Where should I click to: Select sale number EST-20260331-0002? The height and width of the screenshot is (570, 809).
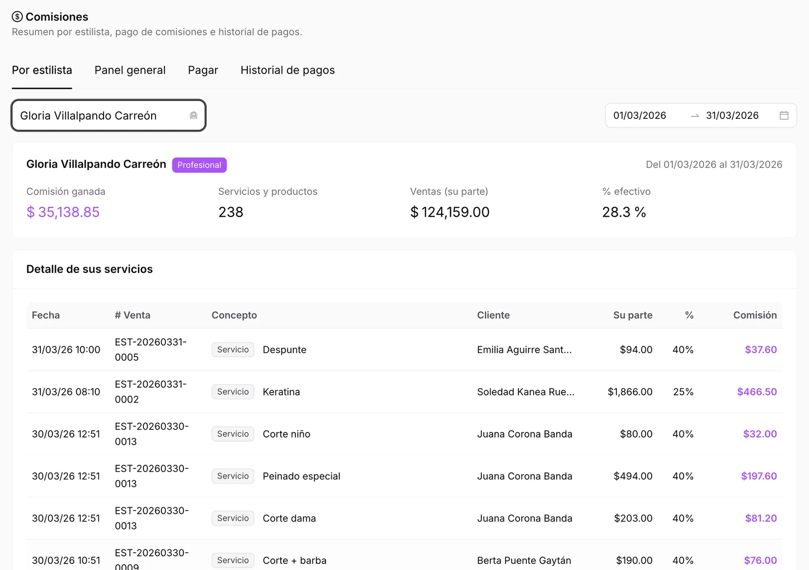coord(151,392)
